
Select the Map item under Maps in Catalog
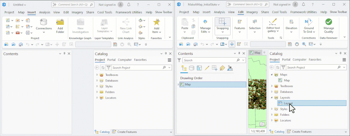tap(287, 80)
